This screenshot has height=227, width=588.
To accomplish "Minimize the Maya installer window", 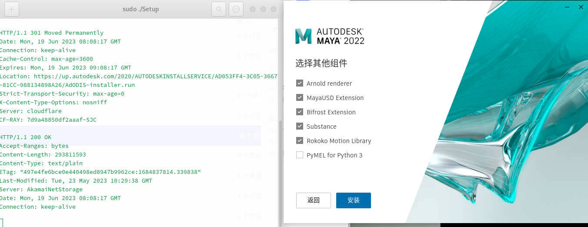I will click(567, 7).
